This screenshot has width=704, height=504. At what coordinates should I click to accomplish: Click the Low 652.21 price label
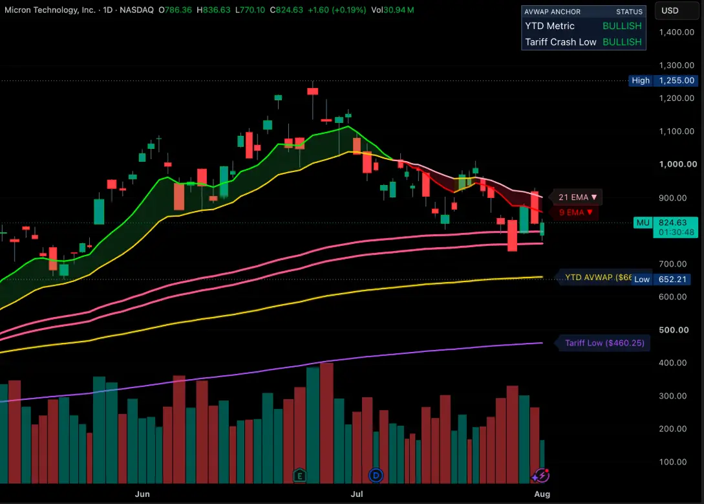661,279
